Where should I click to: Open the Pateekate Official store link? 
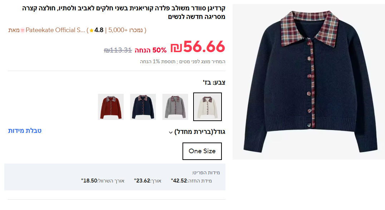(55, 30)
